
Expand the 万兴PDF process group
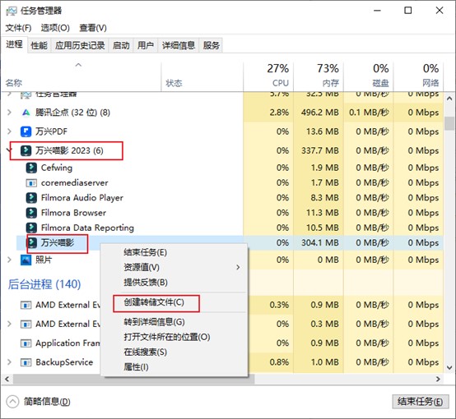(9, 131)
